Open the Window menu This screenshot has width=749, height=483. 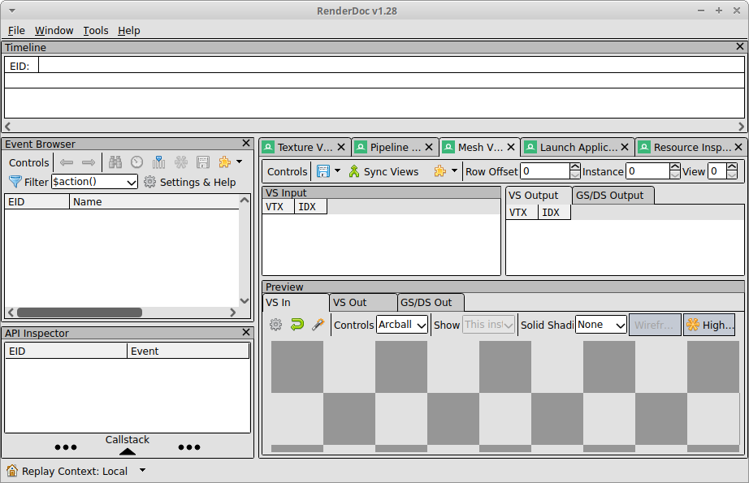coord(54,31)
